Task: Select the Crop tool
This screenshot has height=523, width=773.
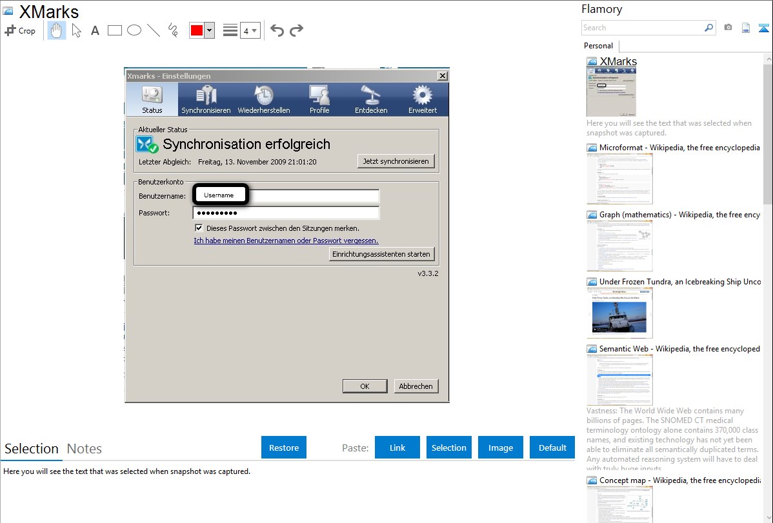Action: pyautogui.click(x=20, y=30)
